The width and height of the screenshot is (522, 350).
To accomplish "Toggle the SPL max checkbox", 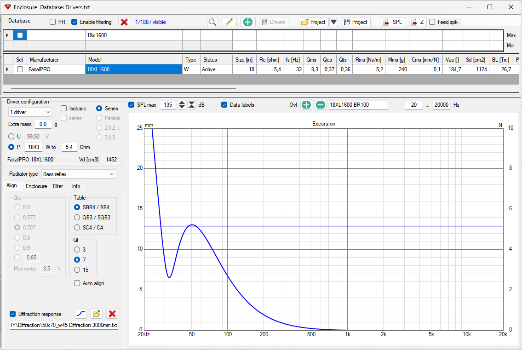I will [x=131, y=105].
